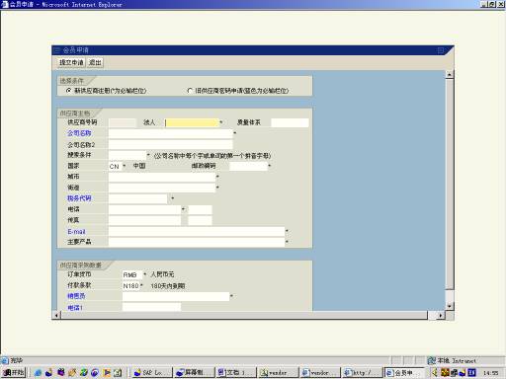Viewport: 506px width, 379px height.
Task: Click into the 街道 street field
Action: point(162,188)
